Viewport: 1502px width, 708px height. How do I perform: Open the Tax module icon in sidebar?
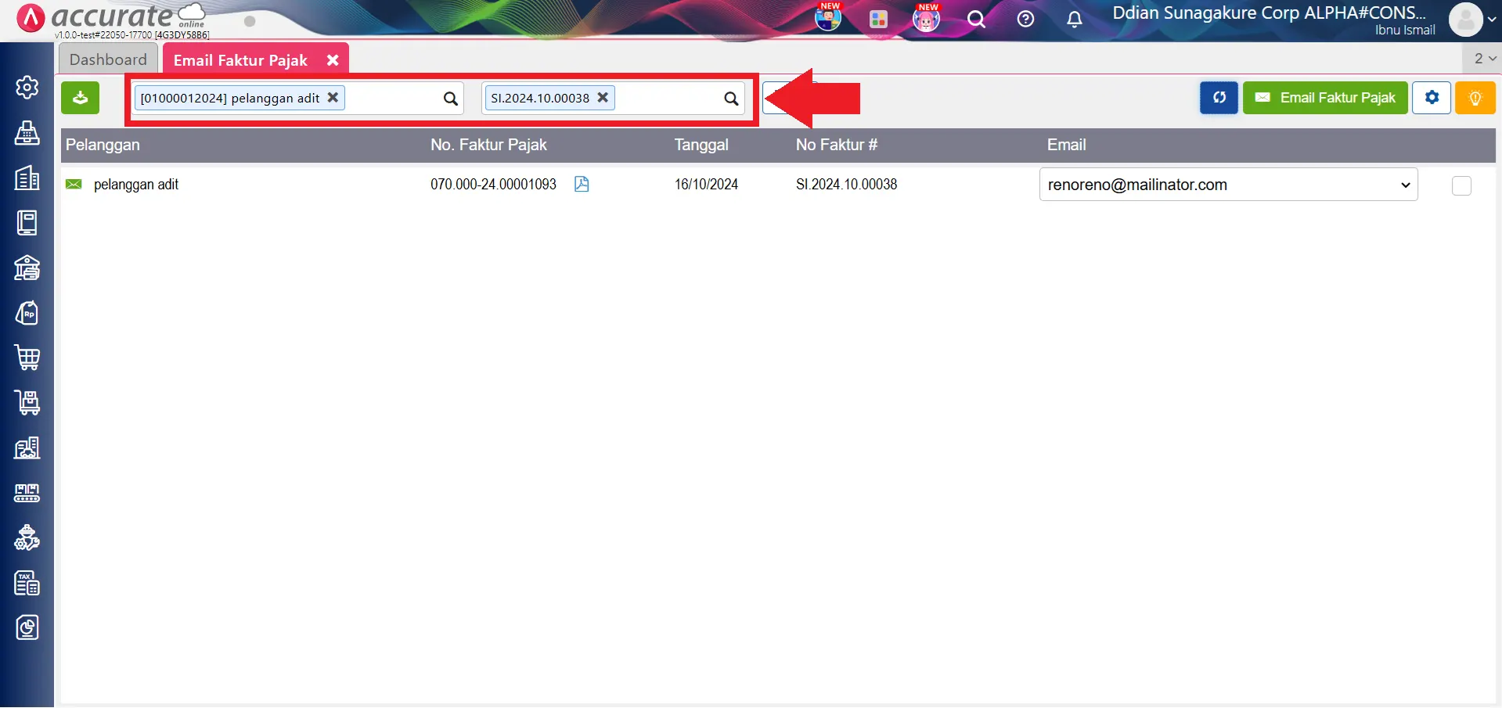[27, 583]
